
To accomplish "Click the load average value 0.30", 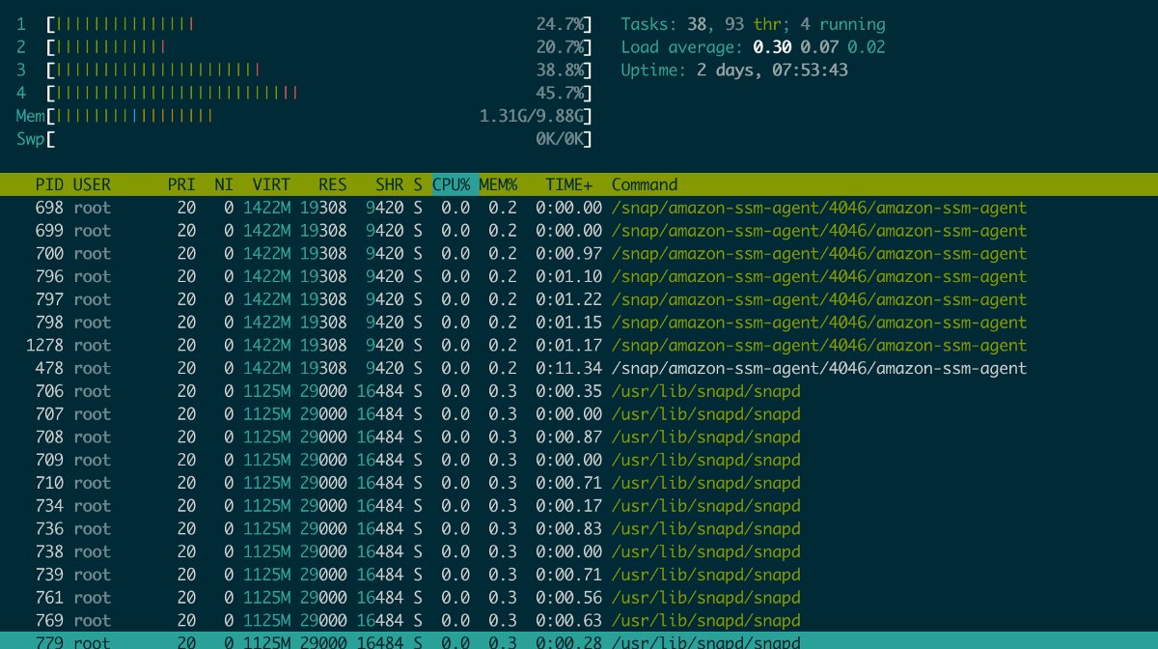I will point(772,46).
